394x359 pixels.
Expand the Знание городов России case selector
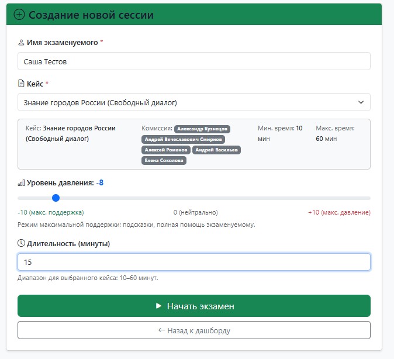pyautogui.click(x=193, y=102)
